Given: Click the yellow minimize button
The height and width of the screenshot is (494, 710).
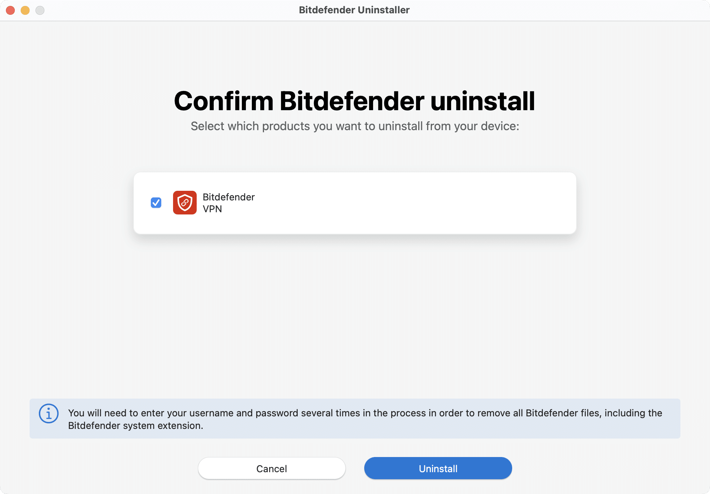Looking at the screenshot, I should 25,10.
